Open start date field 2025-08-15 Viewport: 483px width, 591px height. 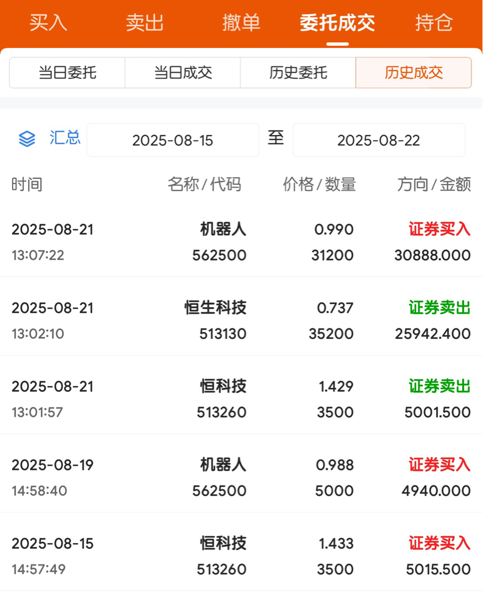173,140
